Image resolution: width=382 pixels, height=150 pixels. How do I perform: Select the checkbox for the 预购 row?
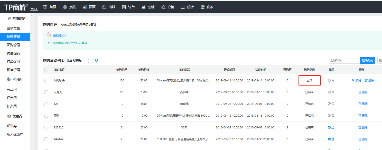[46, 116]
